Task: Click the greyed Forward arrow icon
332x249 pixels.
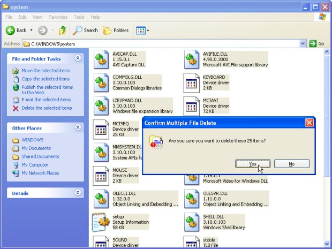Action: [43, 31]
